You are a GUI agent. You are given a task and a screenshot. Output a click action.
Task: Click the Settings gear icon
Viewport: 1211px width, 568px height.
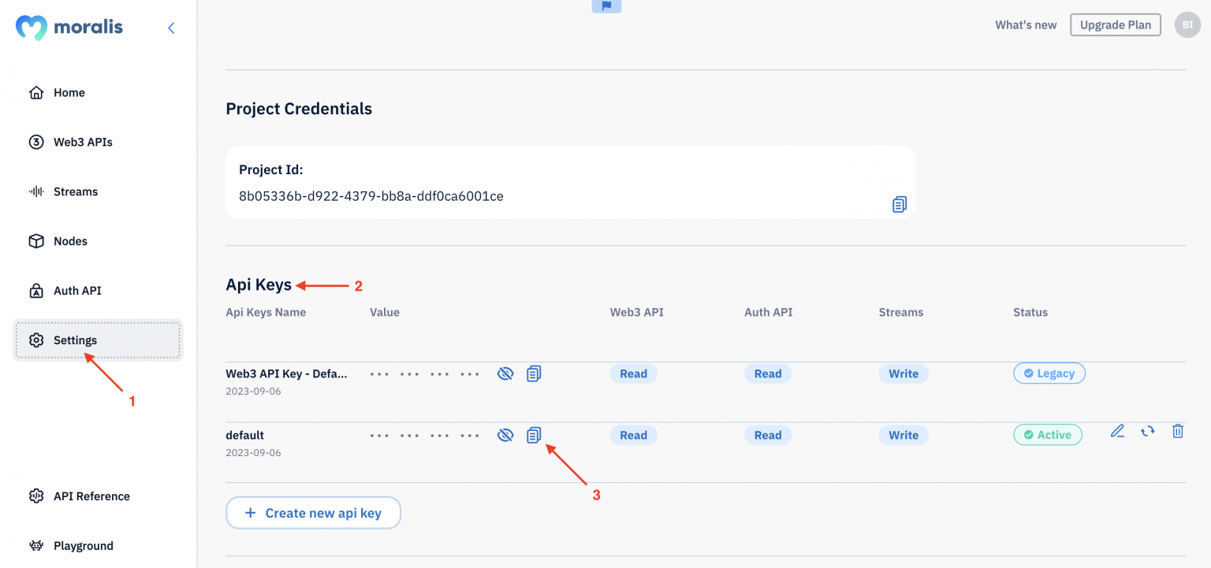pyautogui.click(x=36, y=340)
